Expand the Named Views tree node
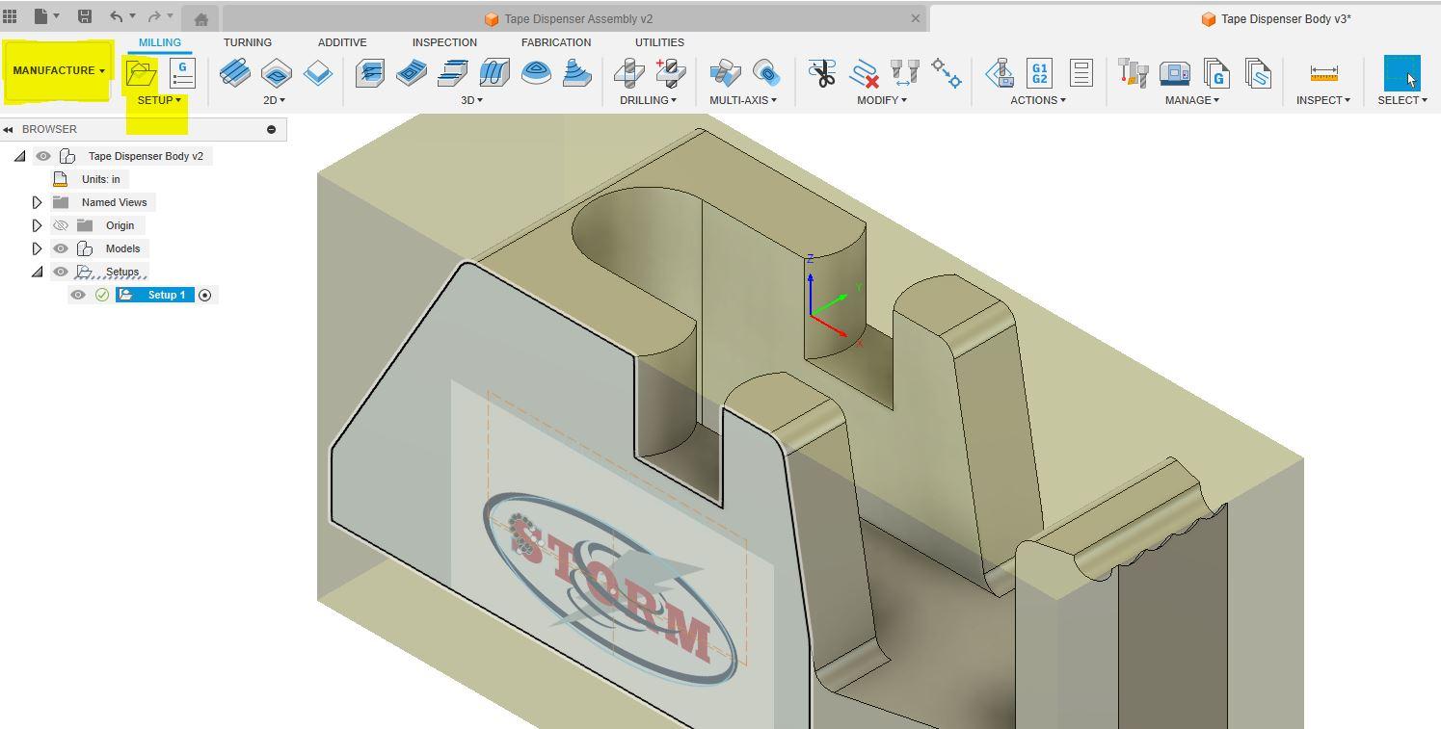Viewport: 1441px width, 729px height. (x=37, y=202)
